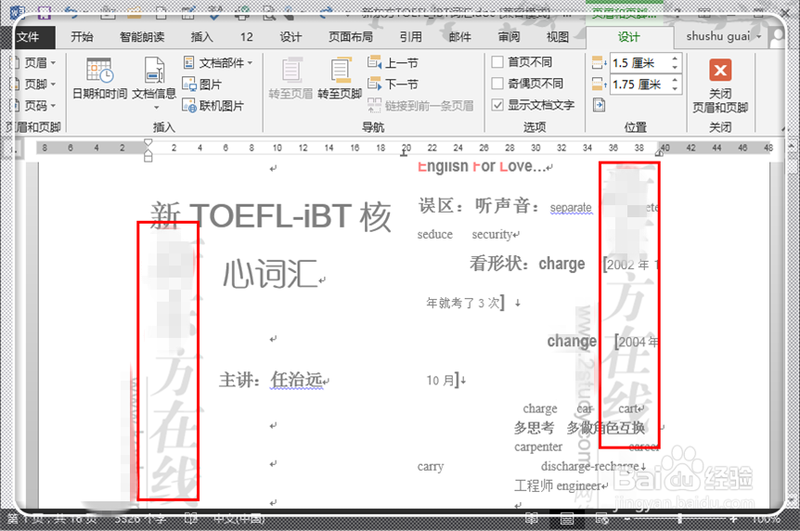The width and height of the screenshot is (800, 531).
Task: Click footer-from-bottom position icon
Action: pyautogui.click(x=599, y=84)
